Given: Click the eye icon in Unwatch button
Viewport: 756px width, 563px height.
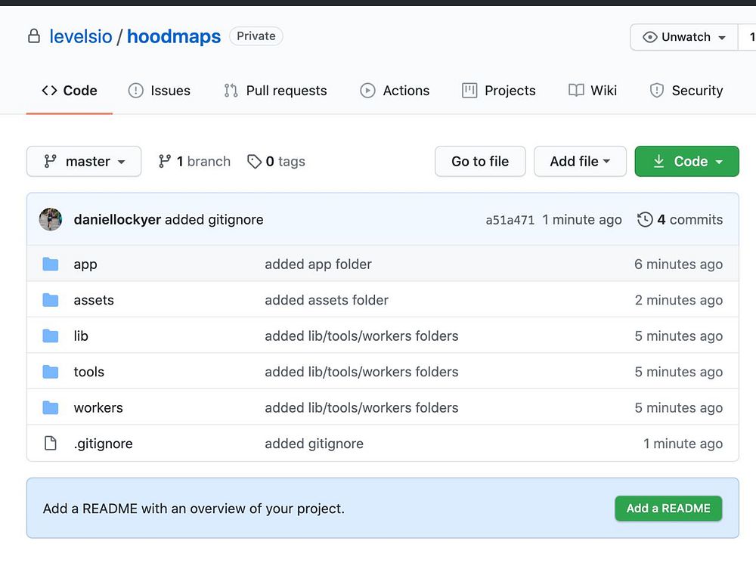Looking at the screenshot, I should pyautogui.click(x=649, y=37).
